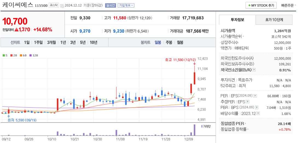Click the 코스닥 market badge
298x143 pixels.
[54, 5]
